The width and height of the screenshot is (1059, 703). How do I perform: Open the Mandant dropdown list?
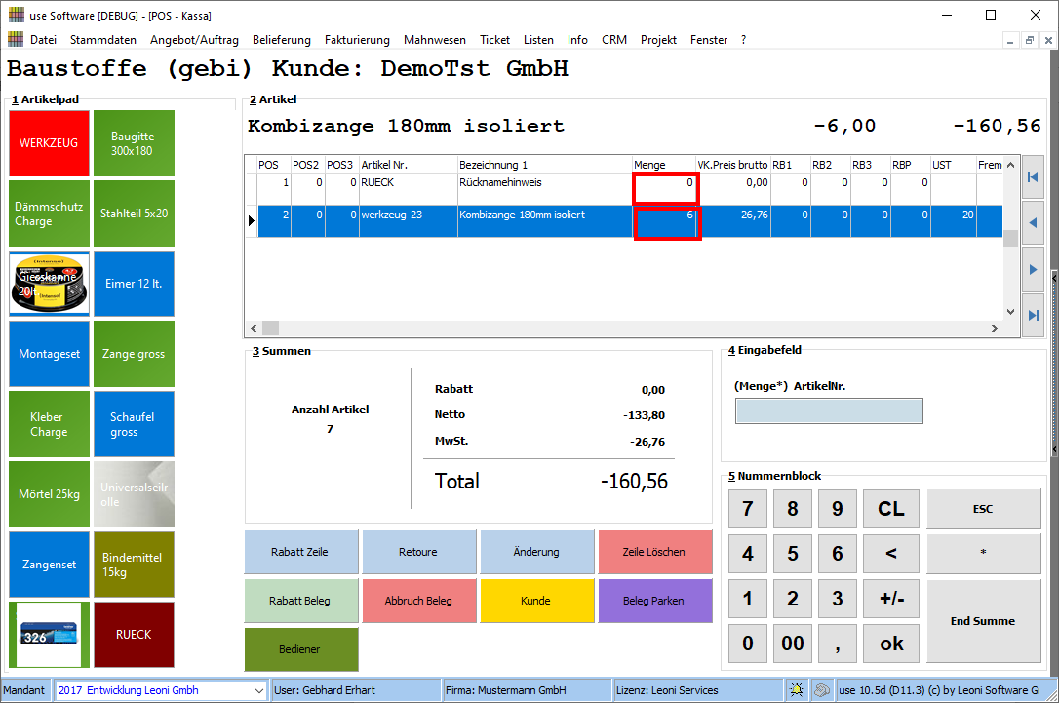258,690
